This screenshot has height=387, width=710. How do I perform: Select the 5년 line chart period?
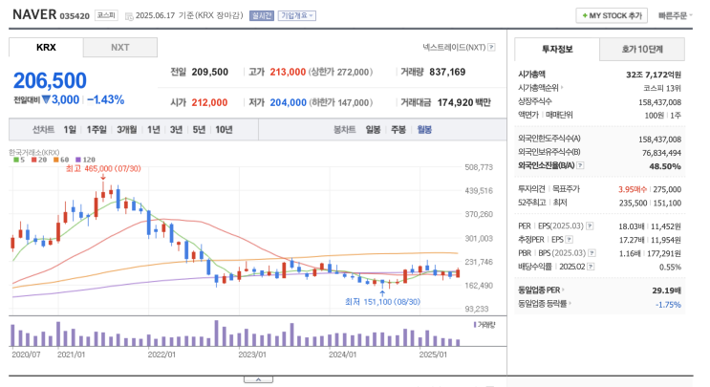pyautogui.click(x=199, y=130)
